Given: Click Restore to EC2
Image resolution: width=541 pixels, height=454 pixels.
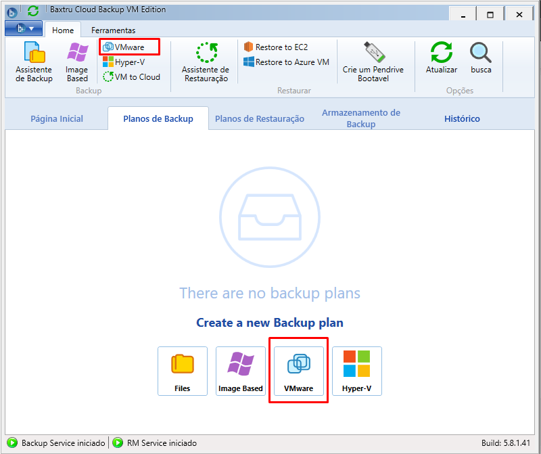Looking at the screenshot, I should (276, 47).
